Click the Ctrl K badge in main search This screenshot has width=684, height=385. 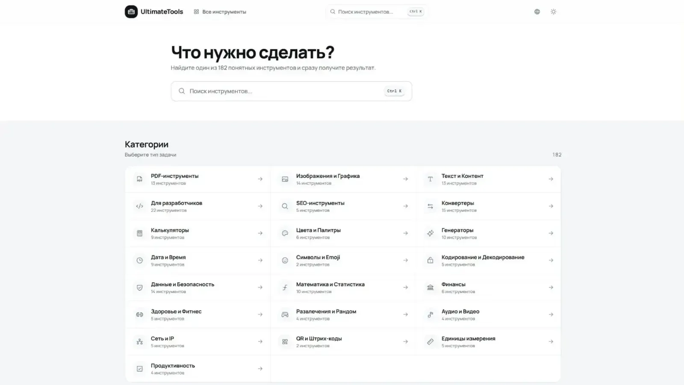pos(394,91)
